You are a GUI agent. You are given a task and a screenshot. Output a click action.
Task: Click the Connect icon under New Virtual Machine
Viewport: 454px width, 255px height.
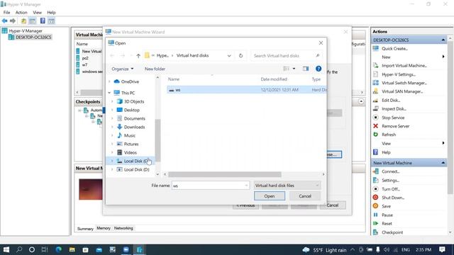pyautogui.click(x=375, y=171)
